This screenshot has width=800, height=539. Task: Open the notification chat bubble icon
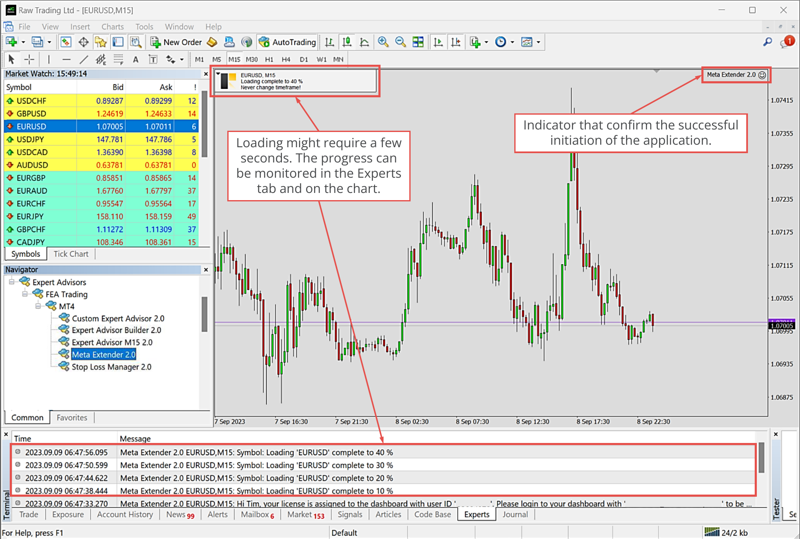click(x=787, y=42)
